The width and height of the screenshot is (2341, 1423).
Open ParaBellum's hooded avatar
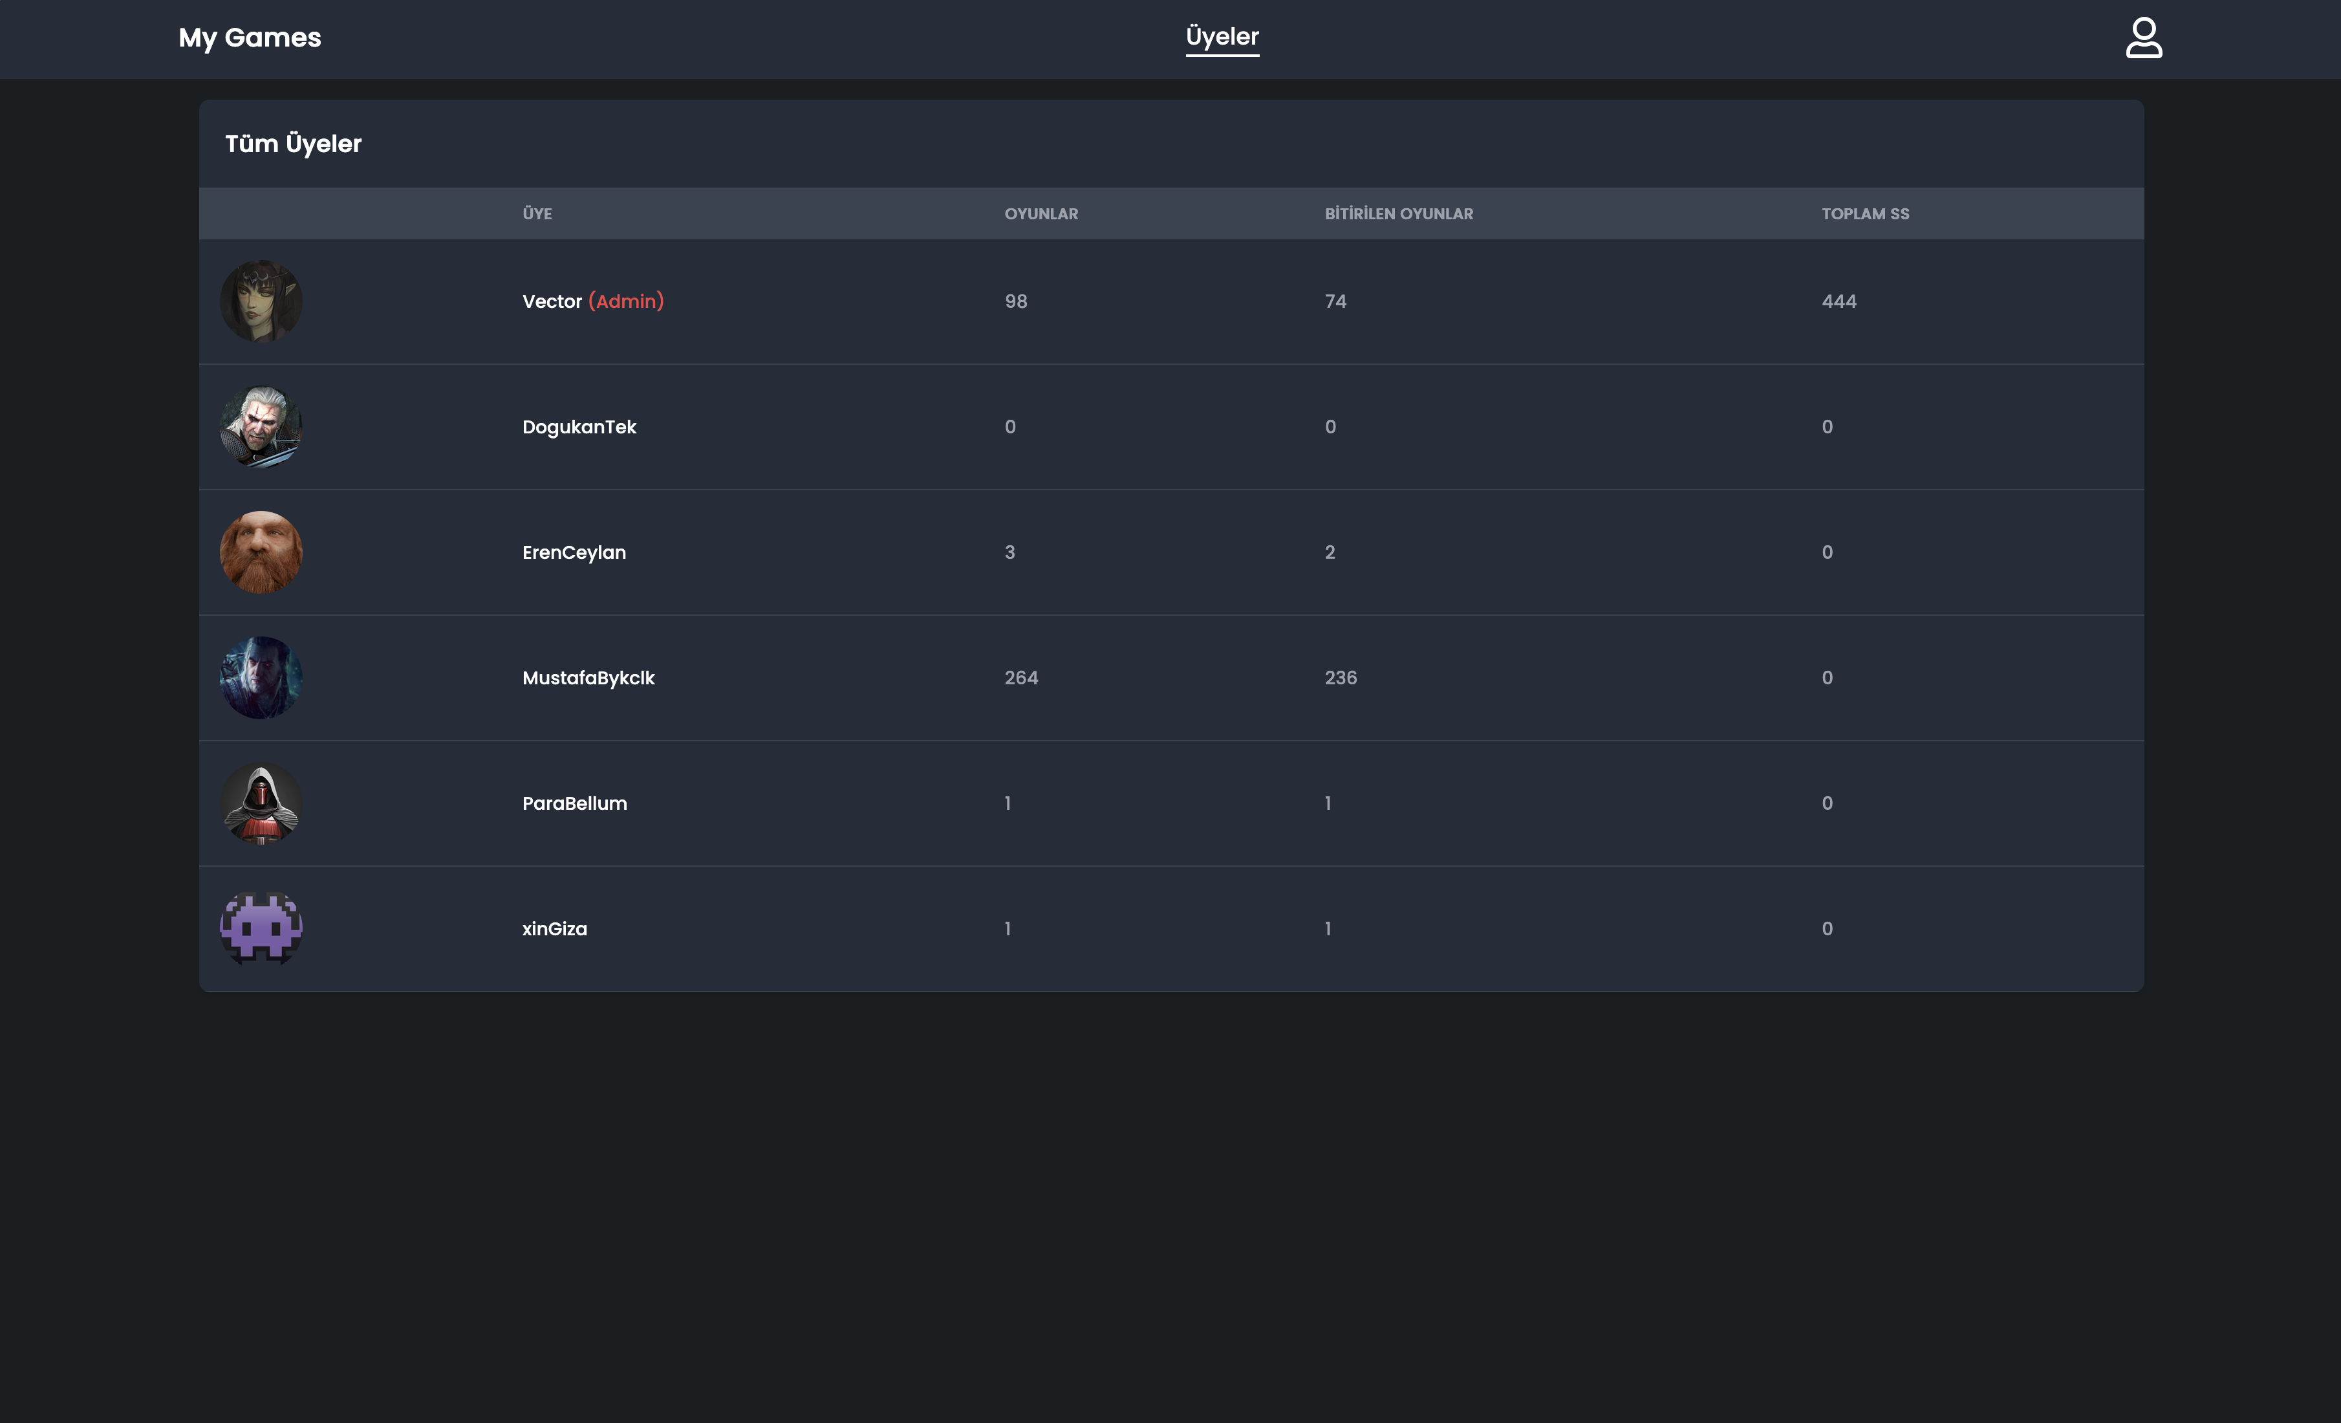261,803
